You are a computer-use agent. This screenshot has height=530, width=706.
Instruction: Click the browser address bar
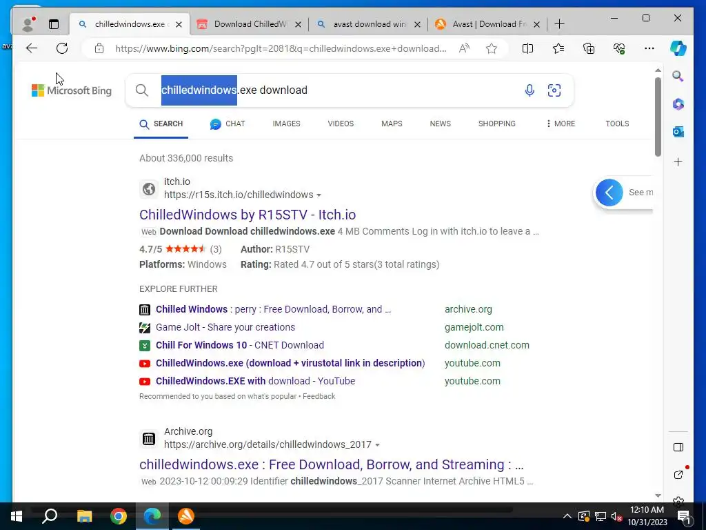click(281, 48)
